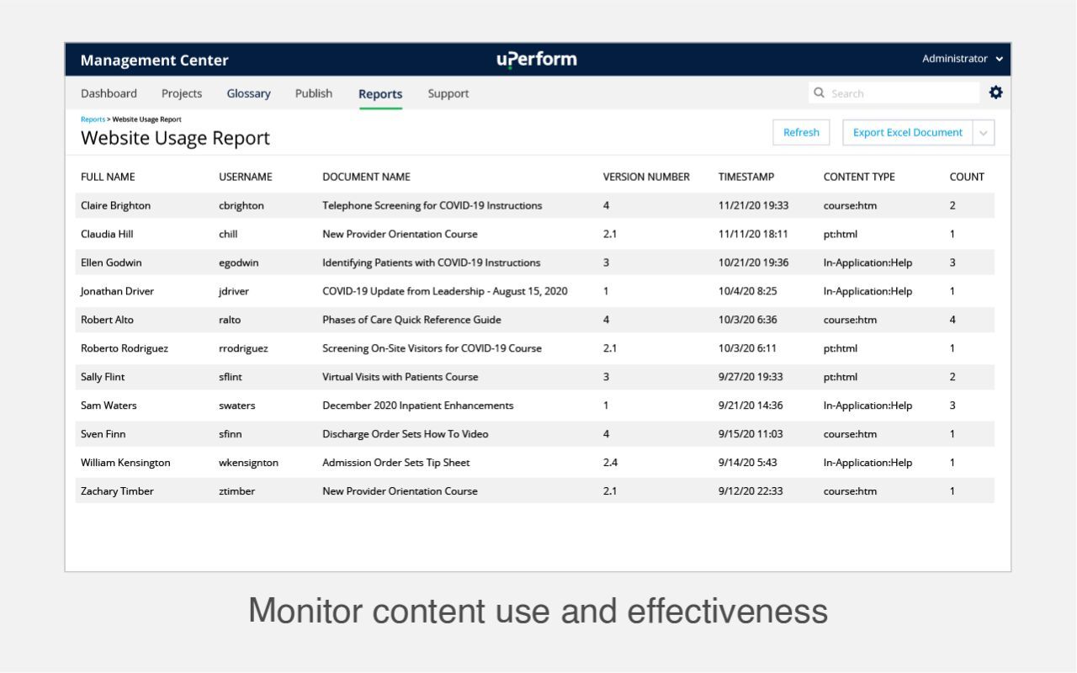Open Screening On-Site Visitors for COVID-19 Course
This screenshot has width=1077, height=673.
432,348
